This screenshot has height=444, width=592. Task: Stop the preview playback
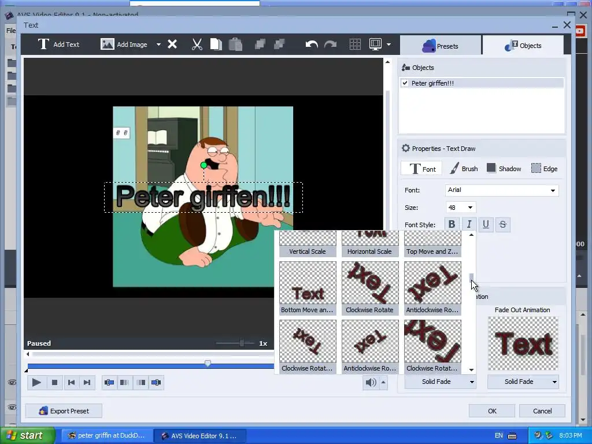coord(54,383)
